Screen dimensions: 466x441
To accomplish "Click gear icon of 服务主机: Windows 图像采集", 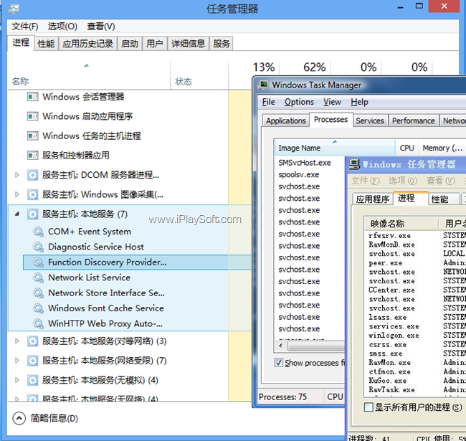I will click(x=33, y=194).
